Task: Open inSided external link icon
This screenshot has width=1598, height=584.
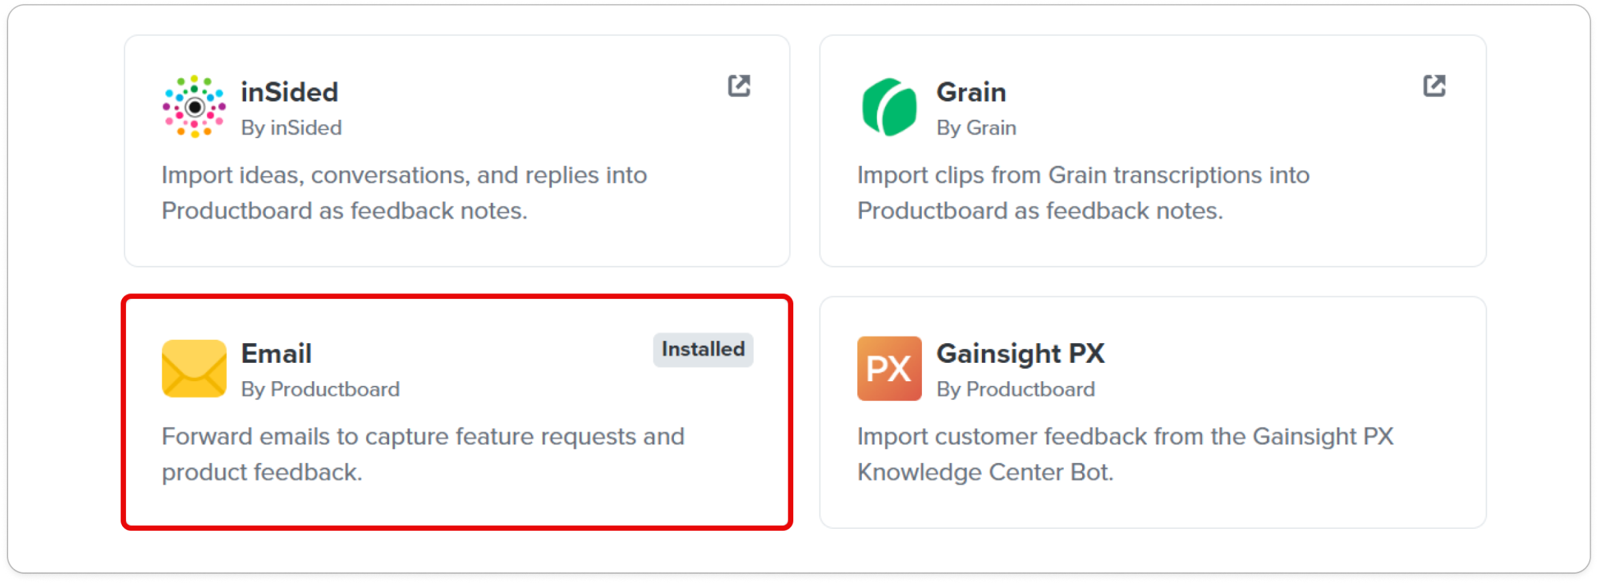Action: (x=739, y=86)
